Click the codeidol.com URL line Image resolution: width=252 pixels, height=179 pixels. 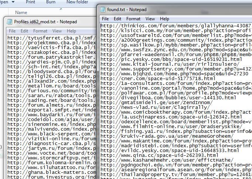(x=52, y=120)
